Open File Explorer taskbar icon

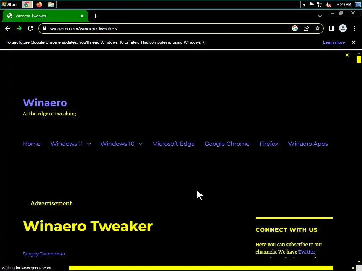click(x=51, y=5)
